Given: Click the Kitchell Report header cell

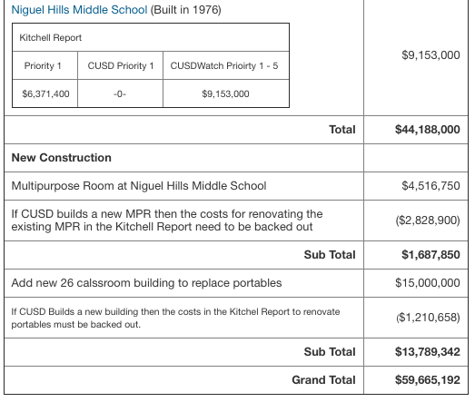Looking at the screenshot, I should [151, 37].
